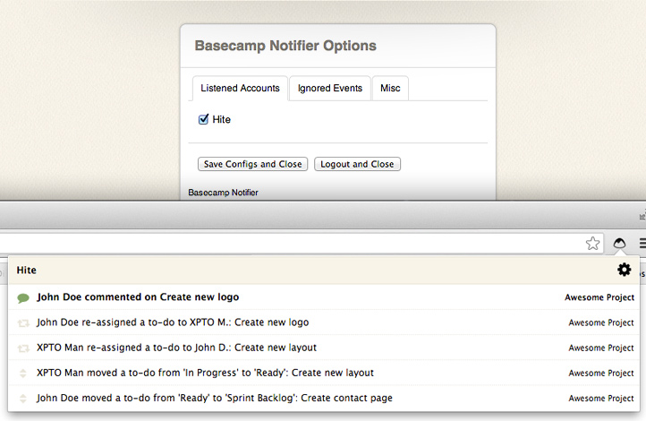Viewport: 646px width, 421px height.
Task: Click Awesome Project label on 'Create contact page' row
Action: click(601, 399)
